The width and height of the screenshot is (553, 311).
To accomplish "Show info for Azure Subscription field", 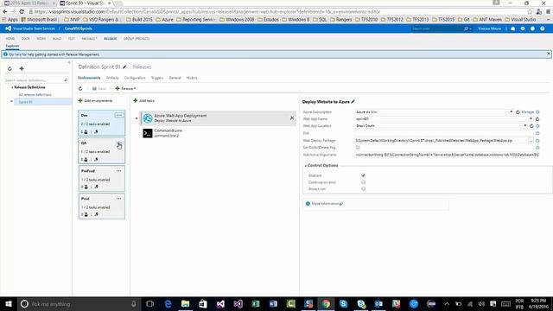I will click(x=537, y=112).
